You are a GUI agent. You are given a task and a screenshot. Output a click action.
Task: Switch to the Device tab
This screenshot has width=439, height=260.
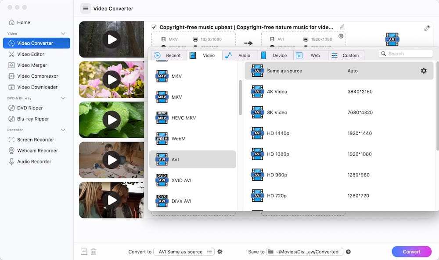pyautogui.click(x=275, y=55)
